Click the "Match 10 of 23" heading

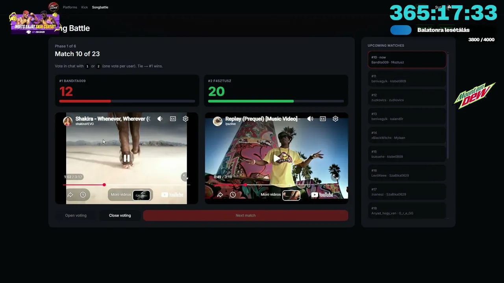[77, 54]
